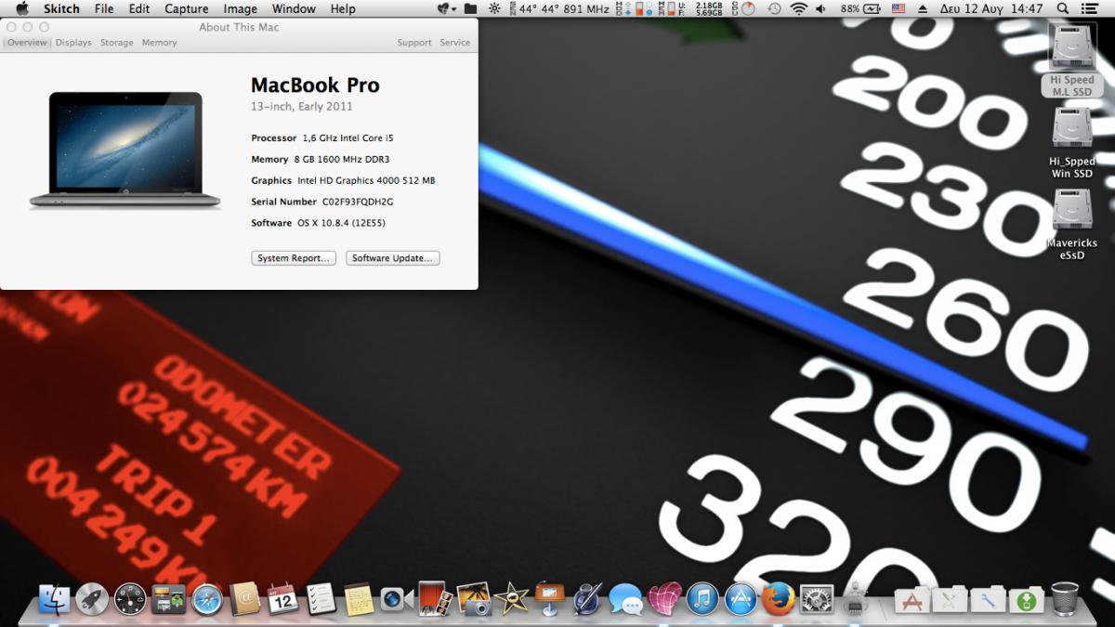This screenshot has height=627, width=1115.
Task: Open Calendar icon showing 12
Action: pyautogui.click(x=282, y=599)
